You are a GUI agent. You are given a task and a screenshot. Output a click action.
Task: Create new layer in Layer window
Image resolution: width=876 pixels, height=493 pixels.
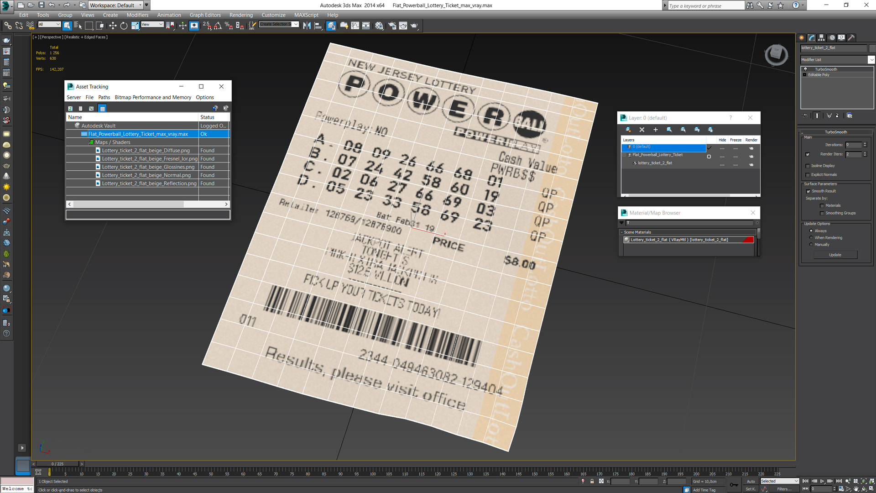[x=628, y=130]
